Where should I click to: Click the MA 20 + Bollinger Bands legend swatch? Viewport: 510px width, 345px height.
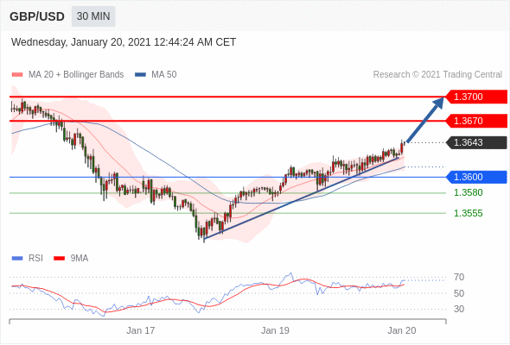[x=17, y=75]
